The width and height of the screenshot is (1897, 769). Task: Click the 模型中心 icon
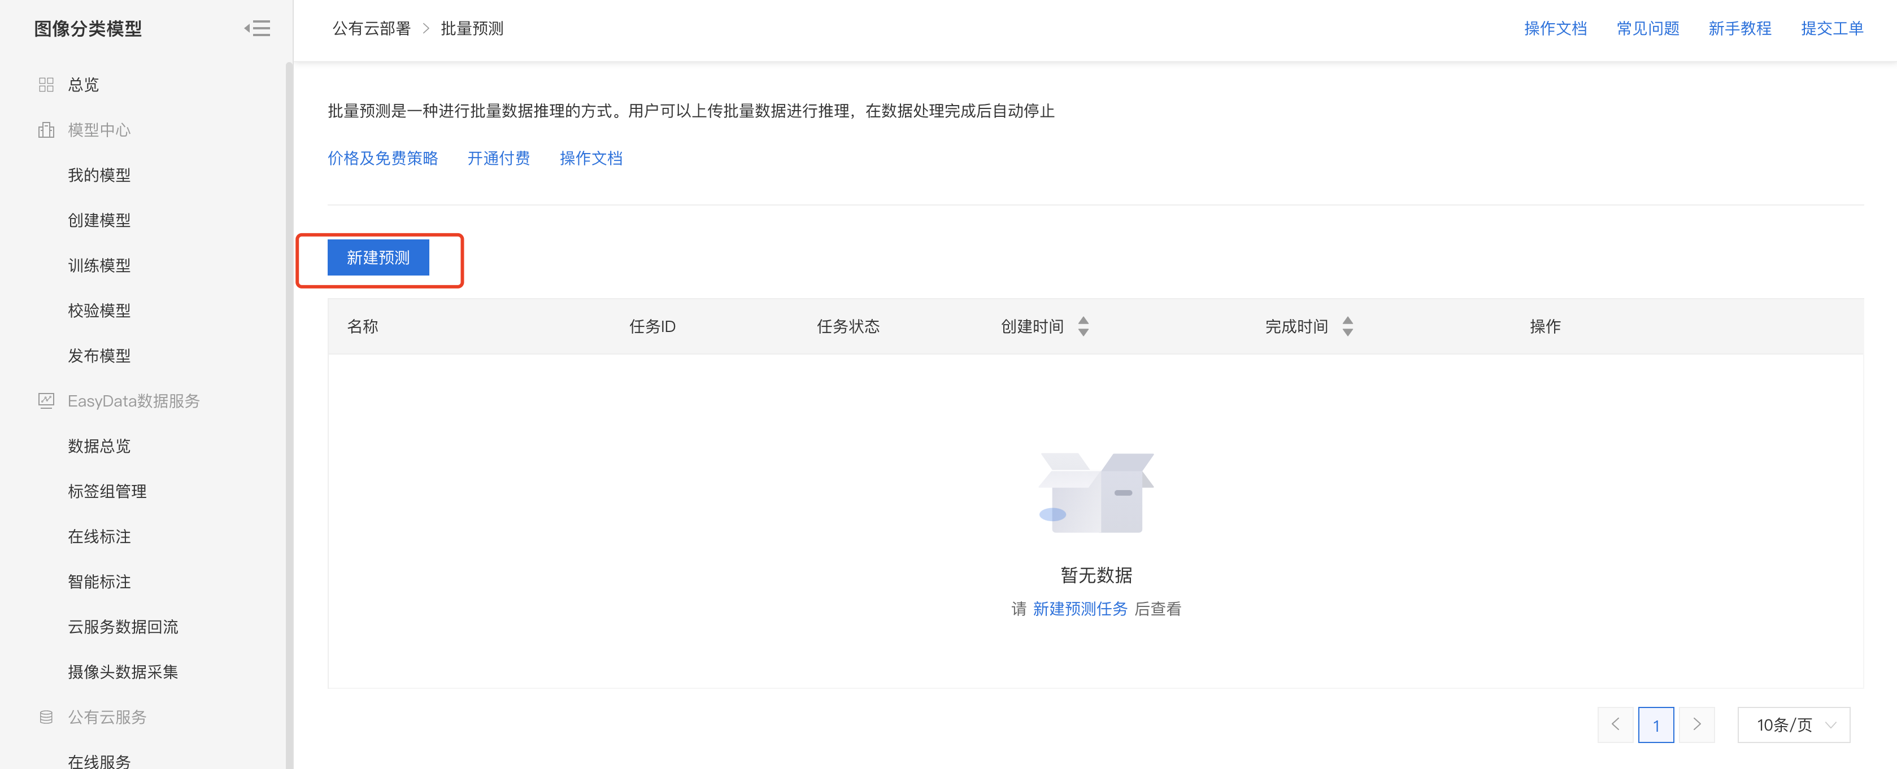46,130
